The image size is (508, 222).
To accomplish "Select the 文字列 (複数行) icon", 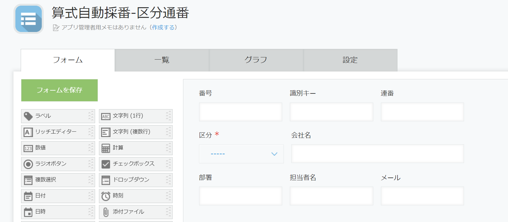I will point(106,132).
